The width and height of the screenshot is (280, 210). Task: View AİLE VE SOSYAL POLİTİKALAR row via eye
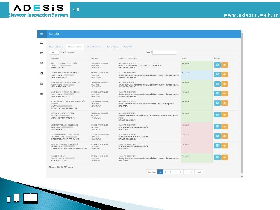(x=224, y=103)
